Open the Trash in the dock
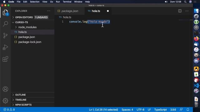Image resolution: width=200 pixels, height=112 pixels. [196, 105]
